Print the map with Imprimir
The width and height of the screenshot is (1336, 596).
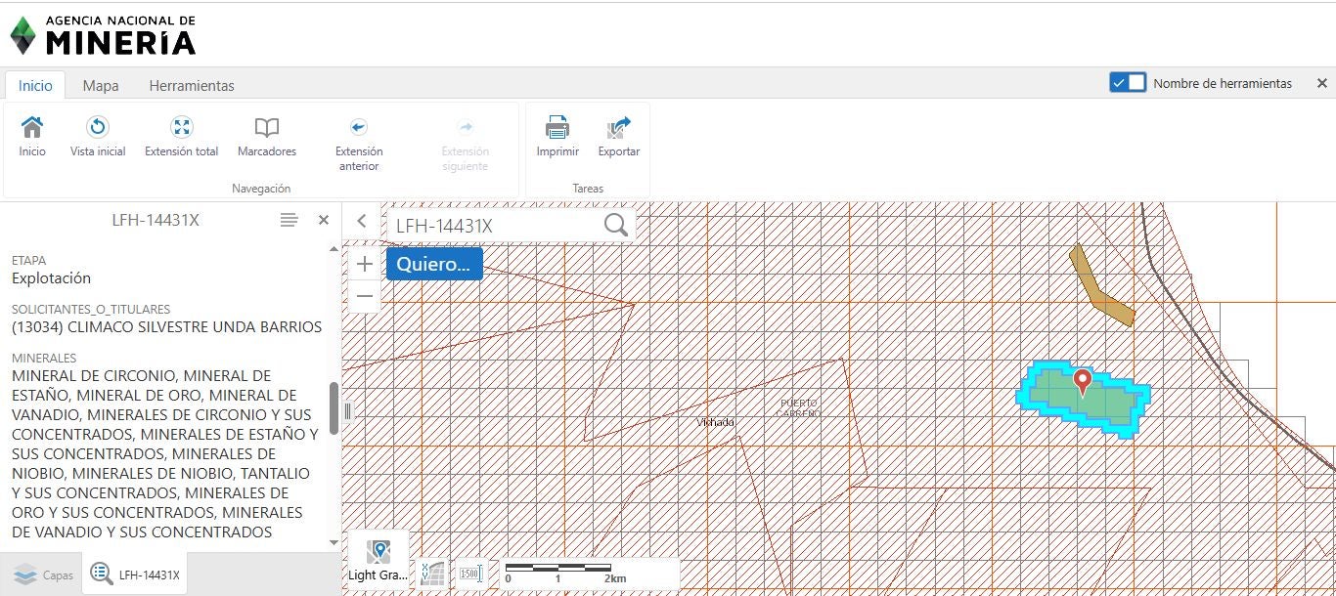[x=557, y=128]
